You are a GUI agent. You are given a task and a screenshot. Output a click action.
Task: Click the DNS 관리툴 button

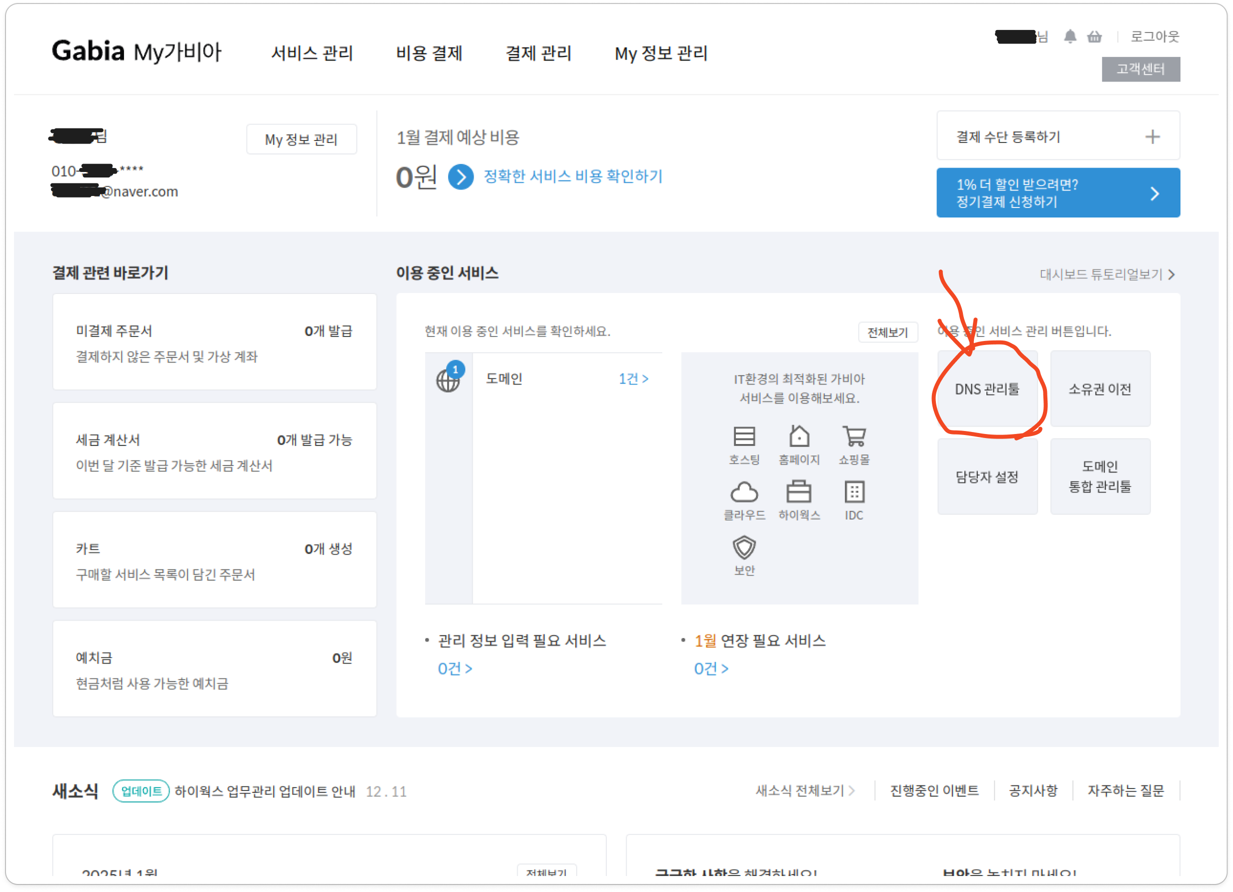point(987,388)
